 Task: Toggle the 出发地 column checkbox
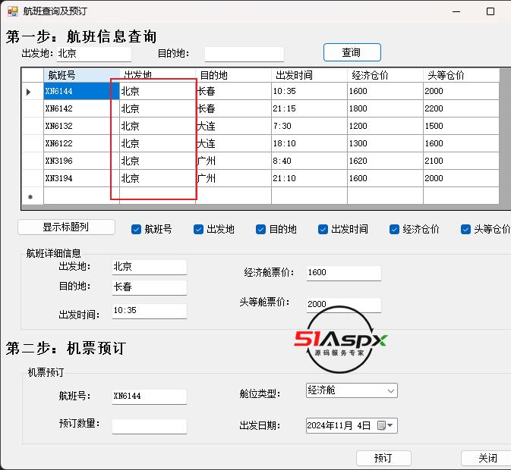coord(199,229)
